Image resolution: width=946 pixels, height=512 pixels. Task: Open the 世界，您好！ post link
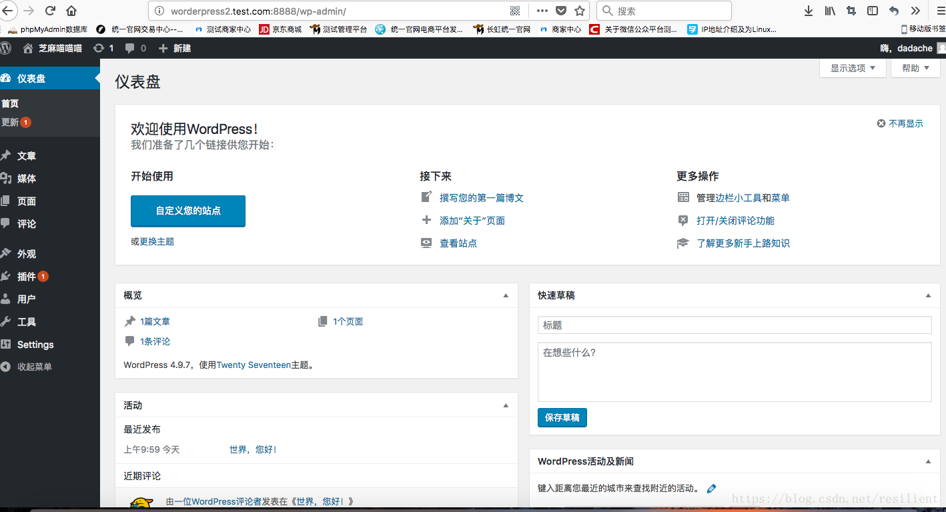[x=254, y=450]
